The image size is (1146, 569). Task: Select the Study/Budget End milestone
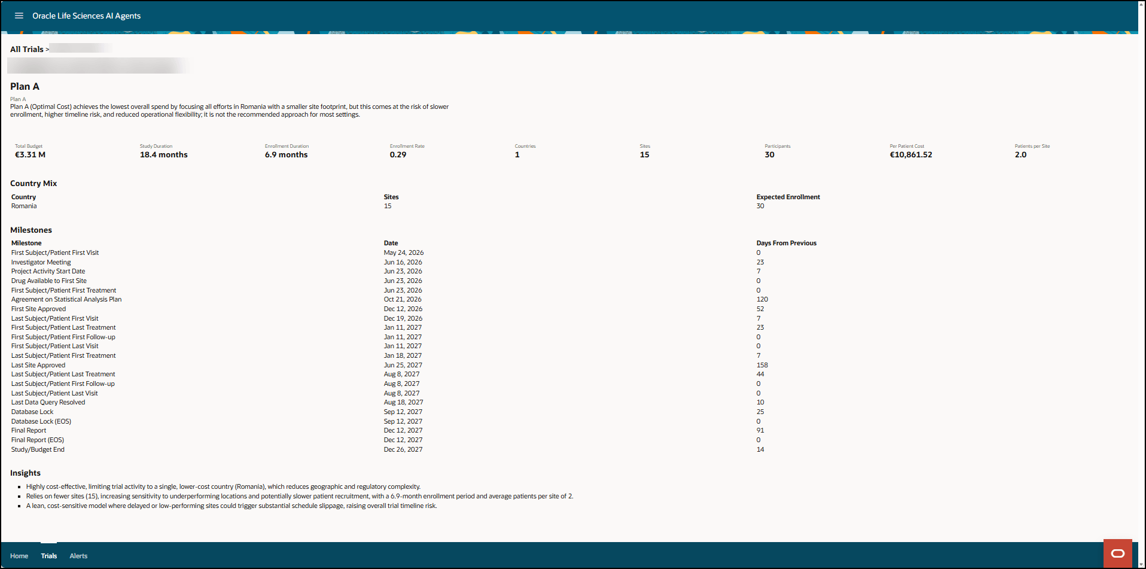[38, 449]
